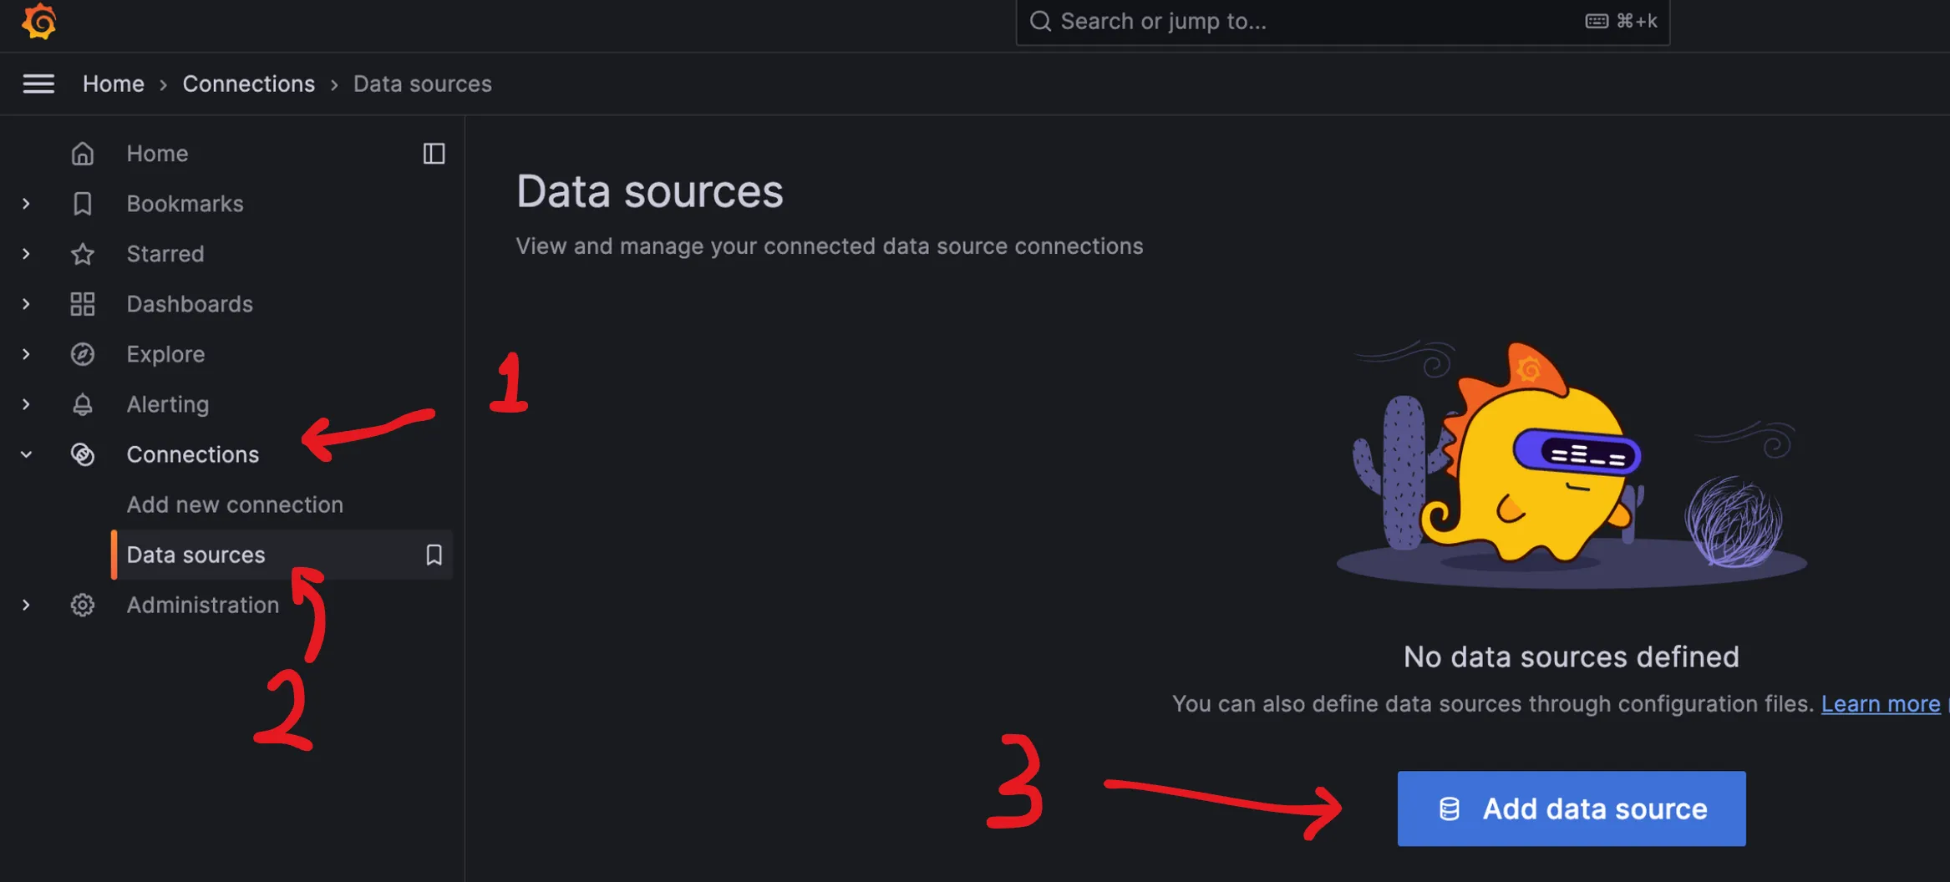The height and width of the screenshot is (882, 1950).
Task: Expand the Dashboards section chevron
Action: coord(26,304)
